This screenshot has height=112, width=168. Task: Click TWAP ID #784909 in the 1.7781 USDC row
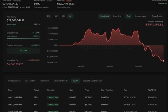(152, 97)
